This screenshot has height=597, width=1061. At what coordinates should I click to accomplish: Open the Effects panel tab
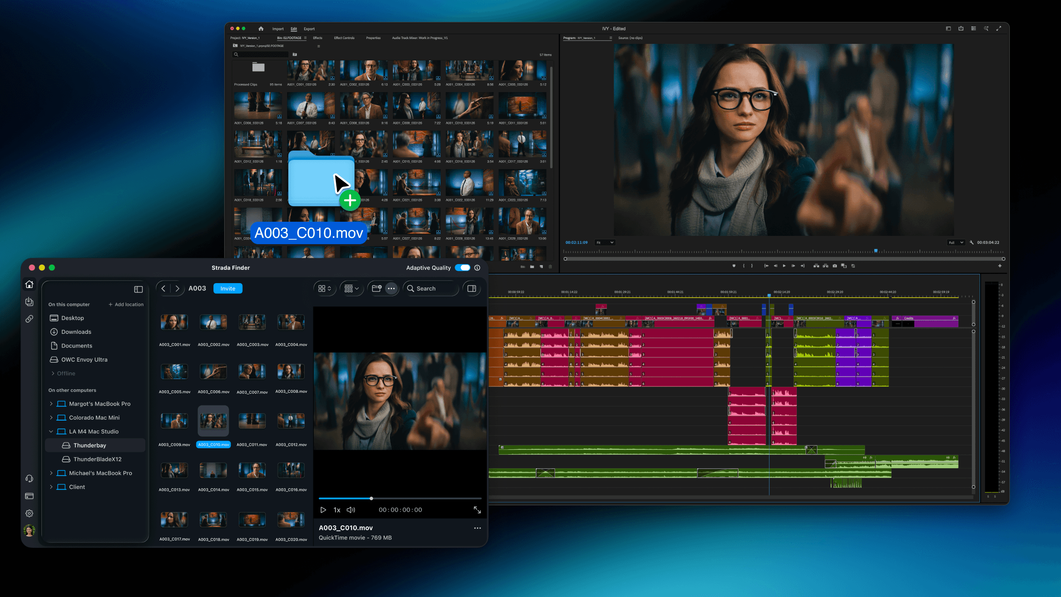tap(317, 38)
